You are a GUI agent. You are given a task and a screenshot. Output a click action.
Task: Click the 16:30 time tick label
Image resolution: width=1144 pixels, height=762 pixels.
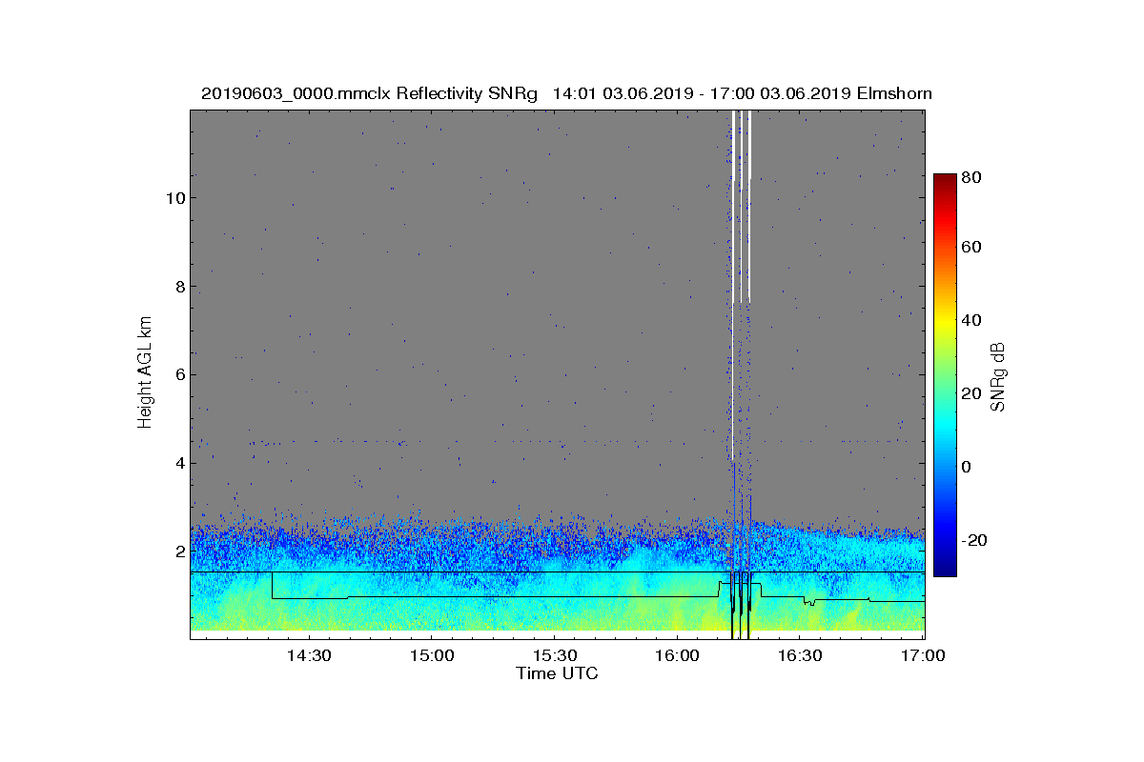pos(799,655)
